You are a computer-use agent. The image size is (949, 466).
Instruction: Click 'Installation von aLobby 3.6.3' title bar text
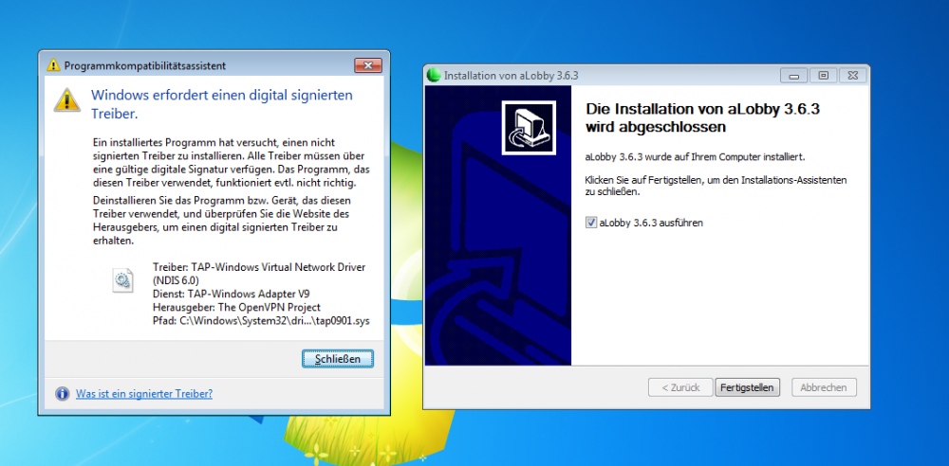[x=512, y=76]
